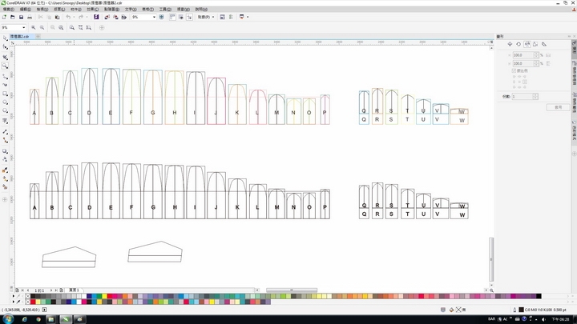Open the Skew tab in Transformations docker

(x=544, y=44)
